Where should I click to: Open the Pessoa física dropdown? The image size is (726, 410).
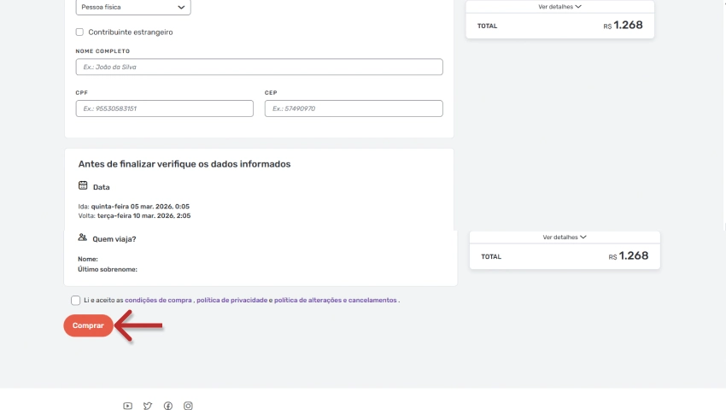click(x=132, y=7)
